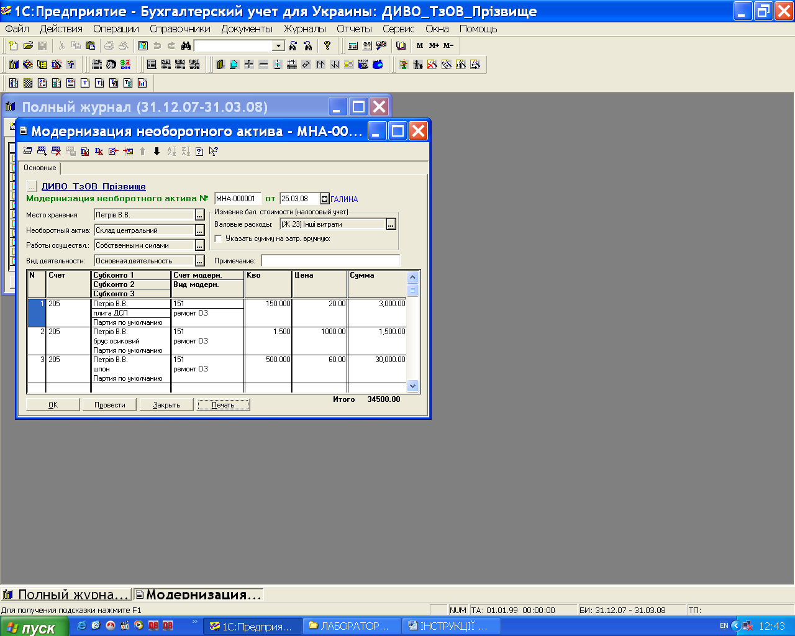Select the Основные tab
This screenshot has width=795, height=636.
tap(40, 168)
